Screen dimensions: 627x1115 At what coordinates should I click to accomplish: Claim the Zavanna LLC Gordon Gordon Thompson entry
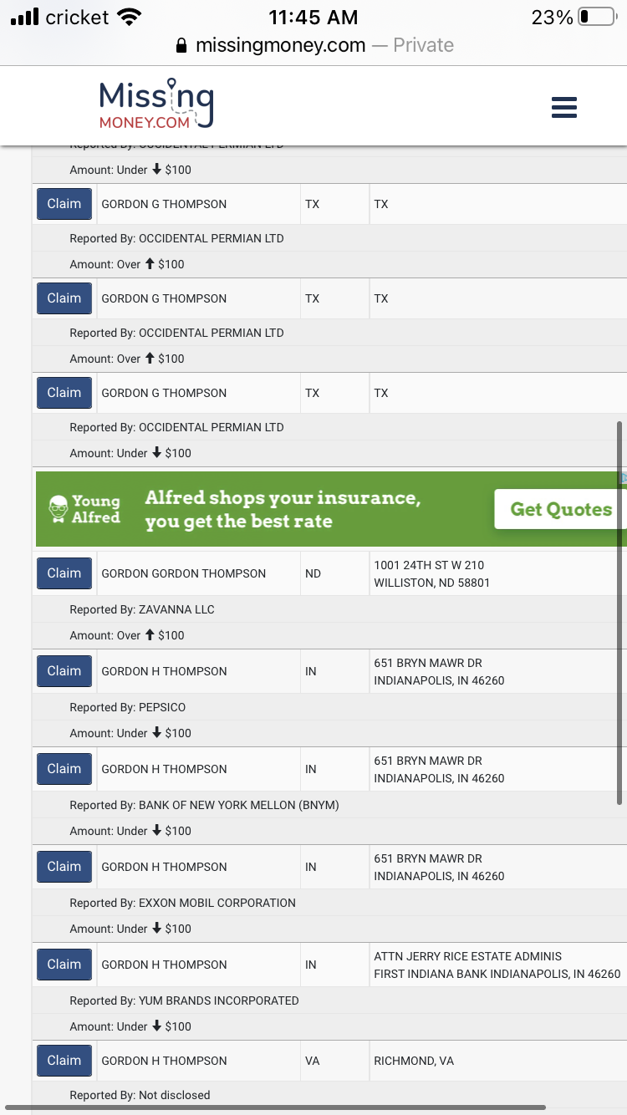pyautogui.click(x=64, y=573)
